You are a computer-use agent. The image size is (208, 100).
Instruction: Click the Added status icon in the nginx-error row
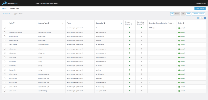click(179, 91)
